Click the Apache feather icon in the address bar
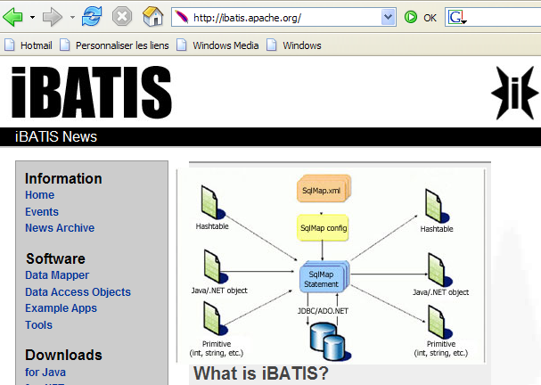Screen dimensions: 541x385 click(x=181, y=17)
